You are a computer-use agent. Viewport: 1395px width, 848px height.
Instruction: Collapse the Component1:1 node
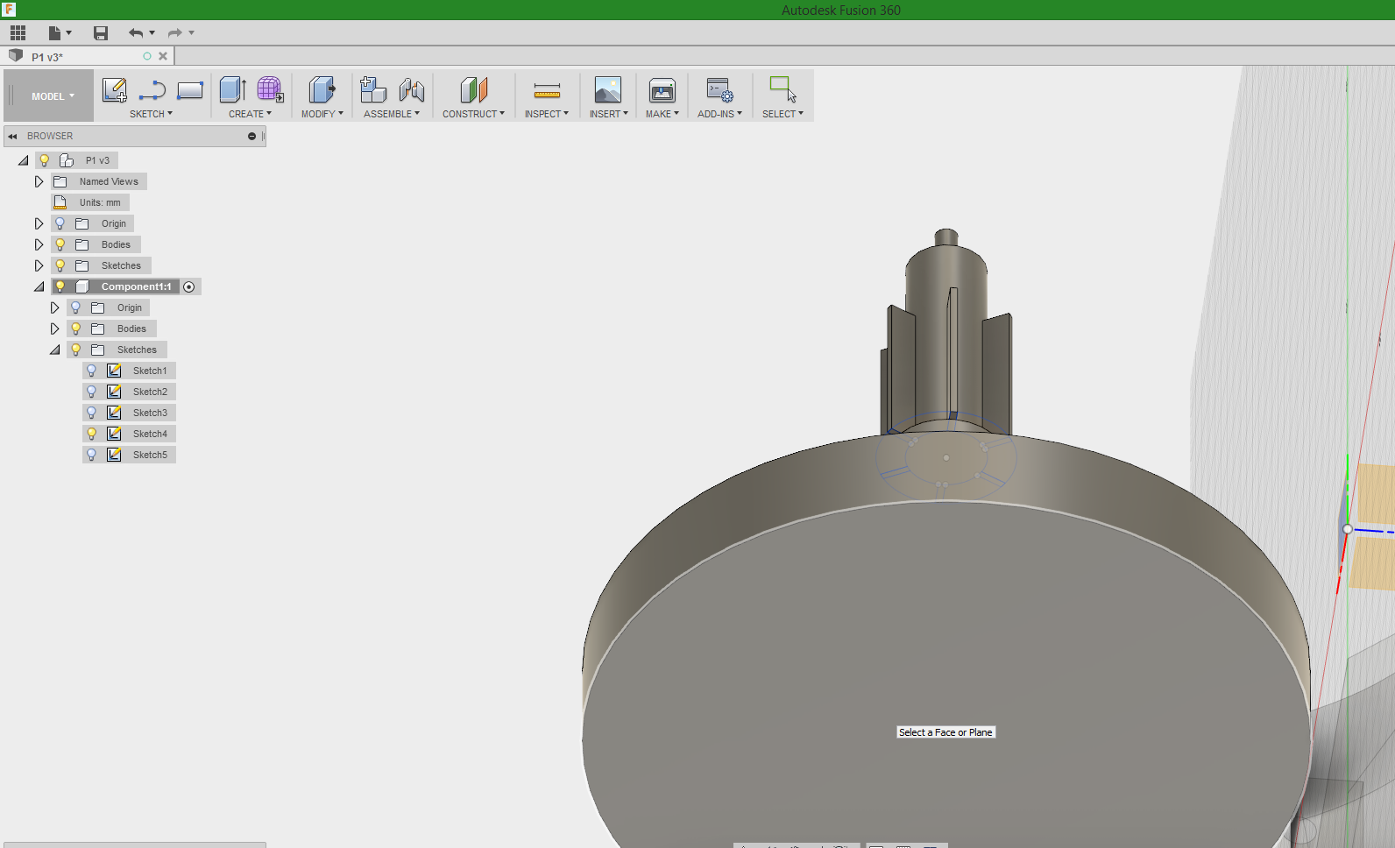(39, 286)
